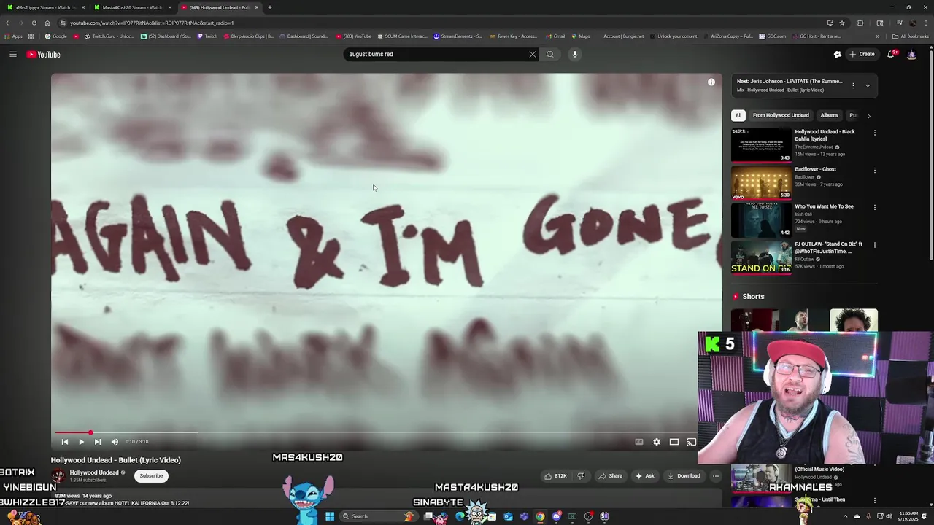Subscribe to Hollywood Undead

(x=151, y=475)
